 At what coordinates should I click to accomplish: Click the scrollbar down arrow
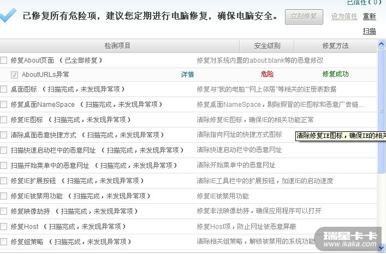(381, 247)
